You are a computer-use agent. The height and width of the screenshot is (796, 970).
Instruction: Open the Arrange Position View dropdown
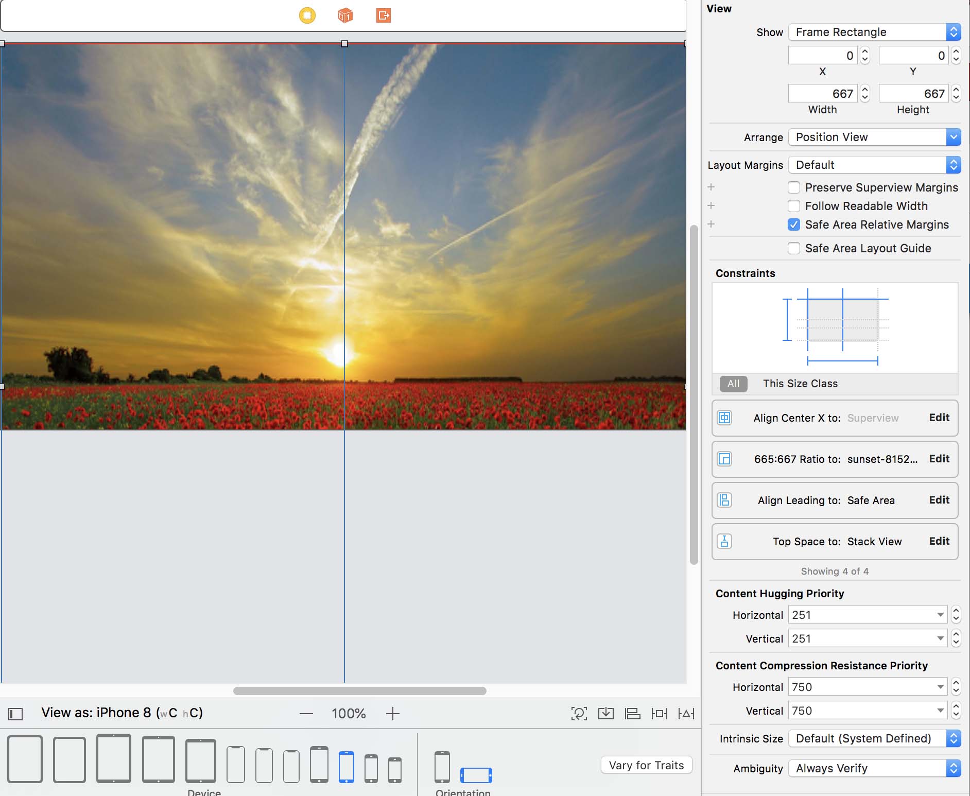(x=874, y=137)
